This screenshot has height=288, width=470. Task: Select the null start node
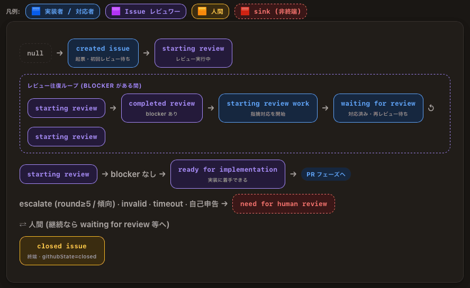tap(35, 53)
